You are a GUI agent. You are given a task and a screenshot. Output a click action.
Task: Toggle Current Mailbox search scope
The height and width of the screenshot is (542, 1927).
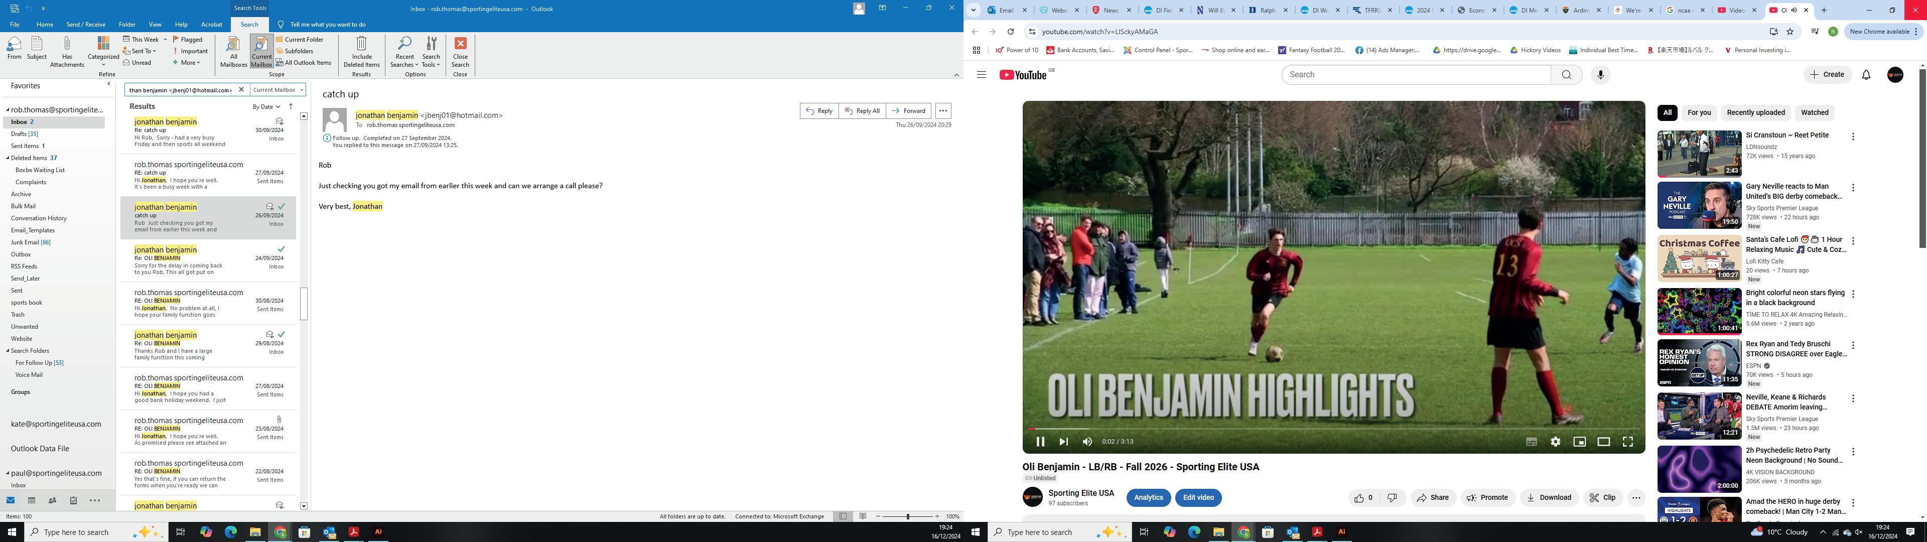261,51
